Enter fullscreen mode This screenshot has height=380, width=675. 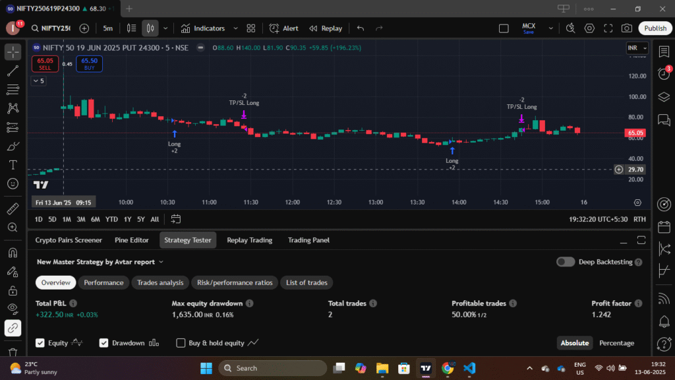608,28
